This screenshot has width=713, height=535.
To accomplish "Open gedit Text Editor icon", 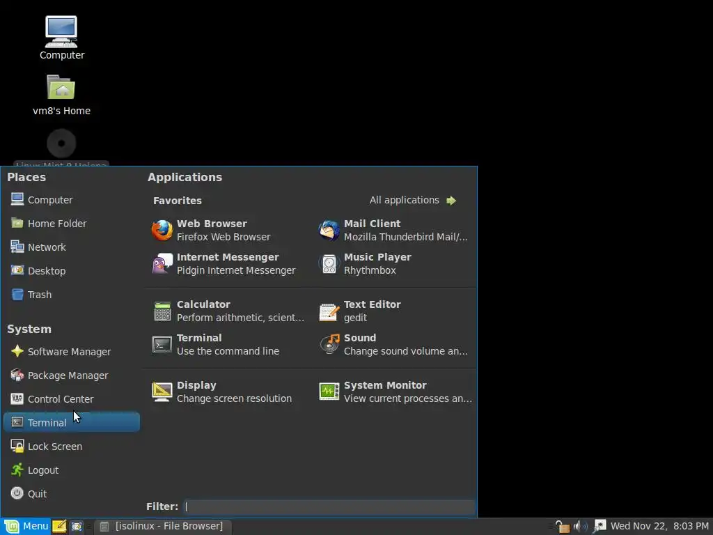I will (329, 311).
